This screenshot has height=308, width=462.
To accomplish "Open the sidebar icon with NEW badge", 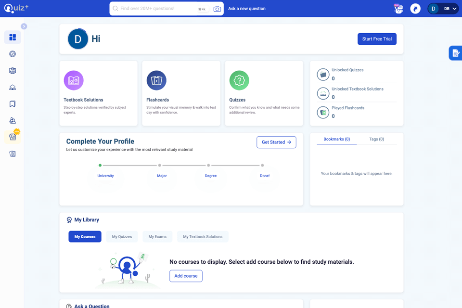I will [x=13, y=137].
